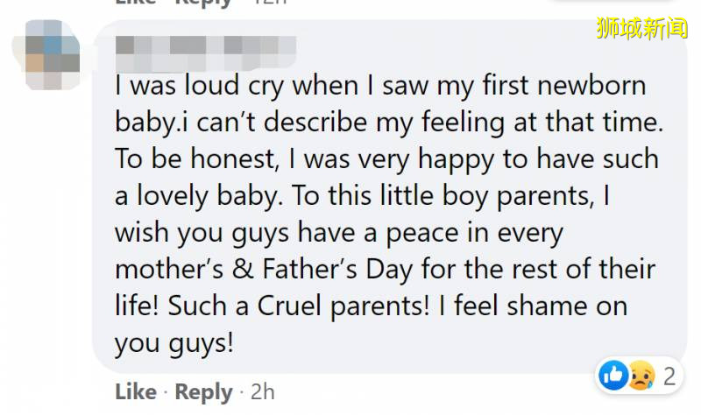The width and height of the screenshot is (701, 415).
Task: Click the partially visible Reply link at top
Action: [x=204, y=3]
